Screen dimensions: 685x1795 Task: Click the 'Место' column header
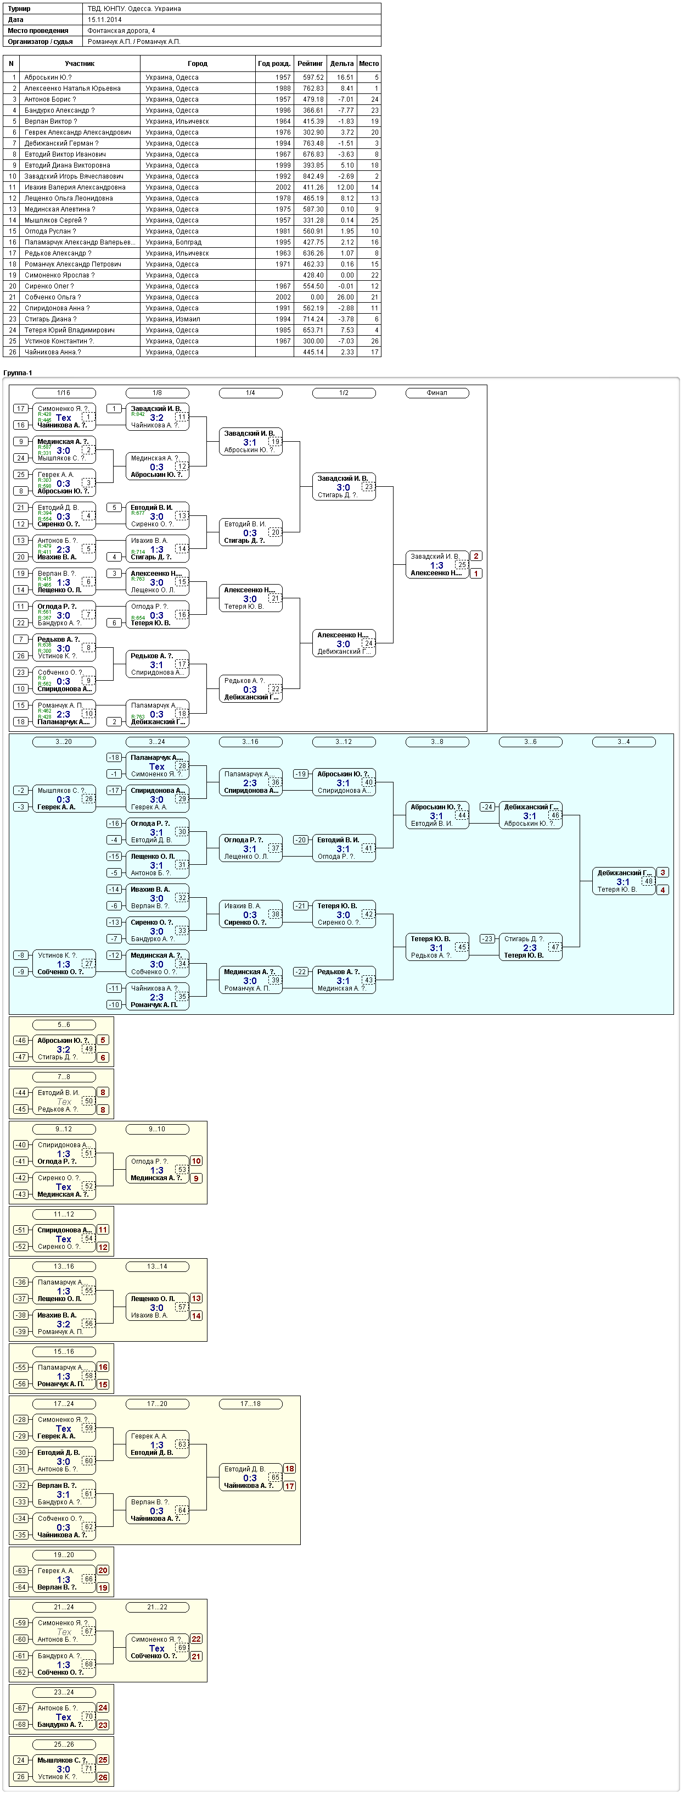369,63
